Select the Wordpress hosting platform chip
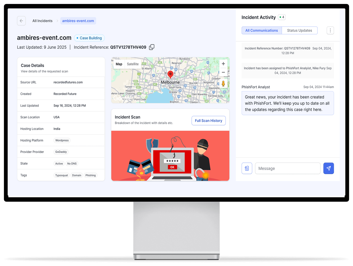This screenshot has width=353, height=266. tap(62, 140)
